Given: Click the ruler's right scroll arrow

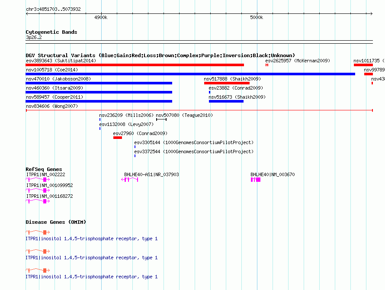Looking at the screenshot, I should coord(371,14).
